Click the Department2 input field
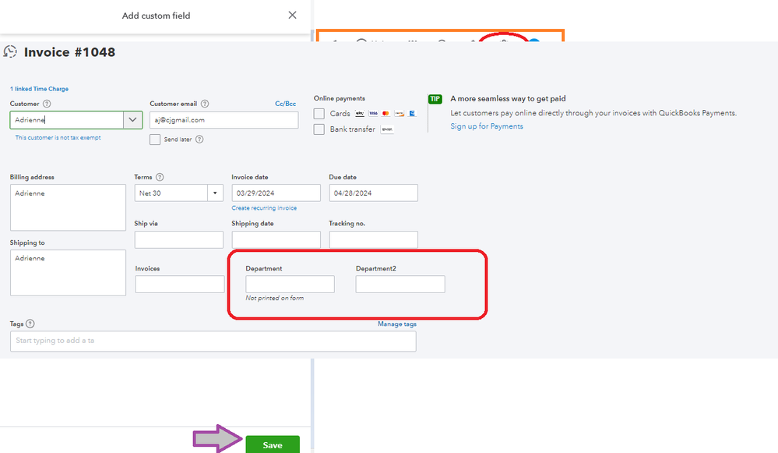This screenshot has width=778, height=453. click(400, 284)
